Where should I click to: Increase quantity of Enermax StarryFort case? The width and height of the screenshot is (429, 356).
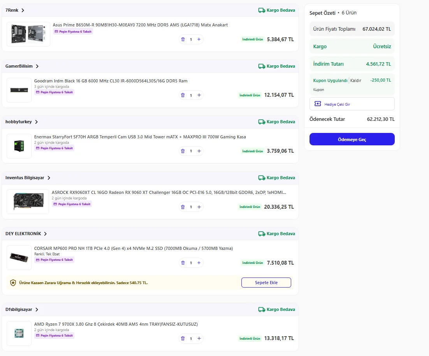tap(199, 151)
